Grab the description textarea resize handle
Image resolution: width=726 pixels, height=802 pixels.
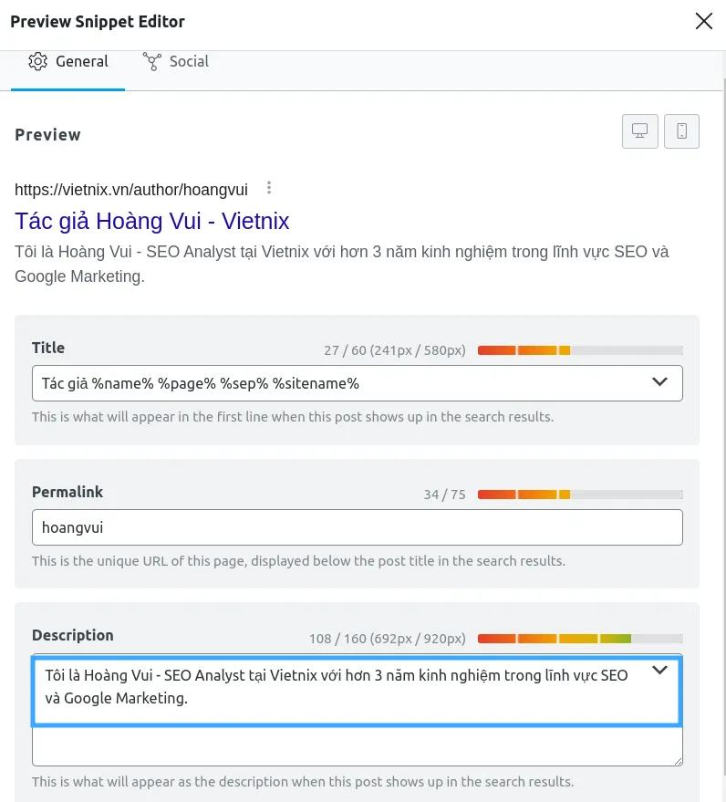tap(678, 761)
